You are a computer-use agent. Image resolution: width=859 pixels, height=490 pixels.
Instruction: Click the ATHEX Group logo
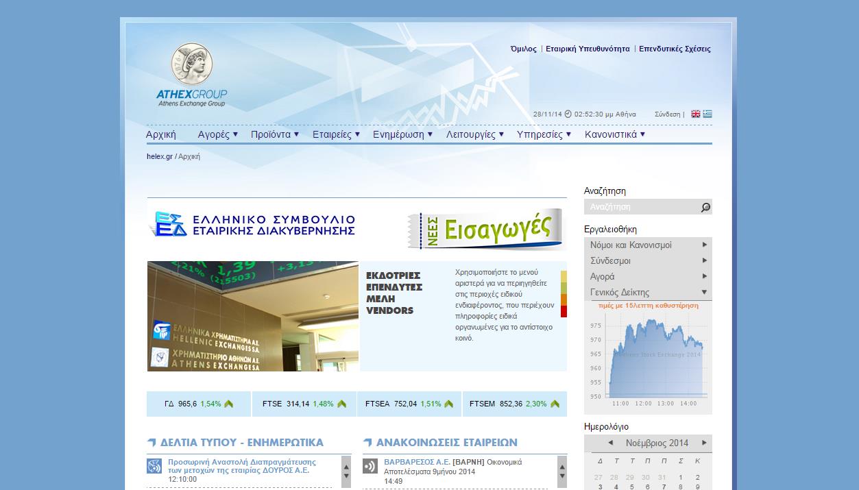(192, 75)
